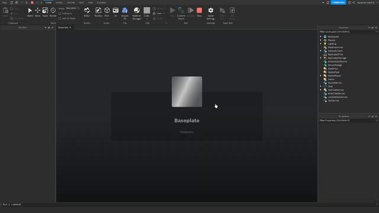Switch to the VIEW ribbon tab
Screen dimensions: 379x213
tap(91, 2)
